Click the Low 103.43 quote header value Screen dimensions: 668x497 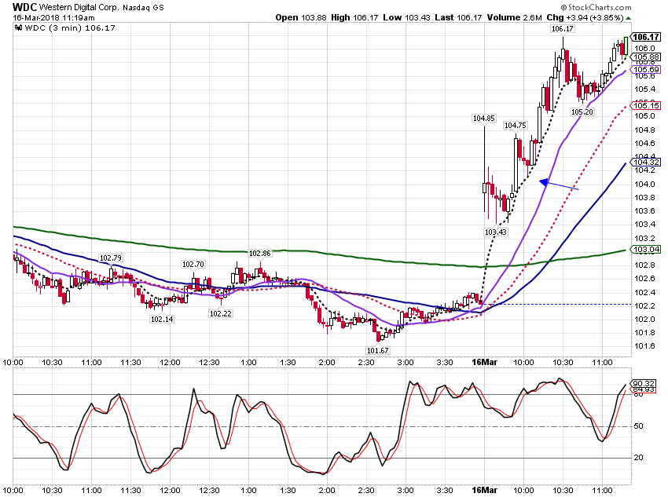pyautogui.click(x=406, y=17)
